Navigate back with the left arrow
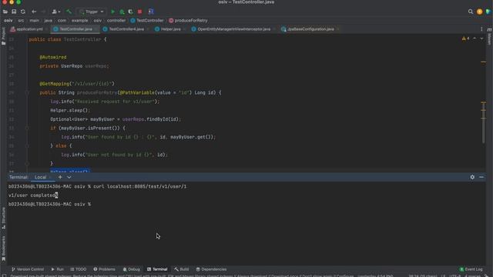 coord(34,12)
